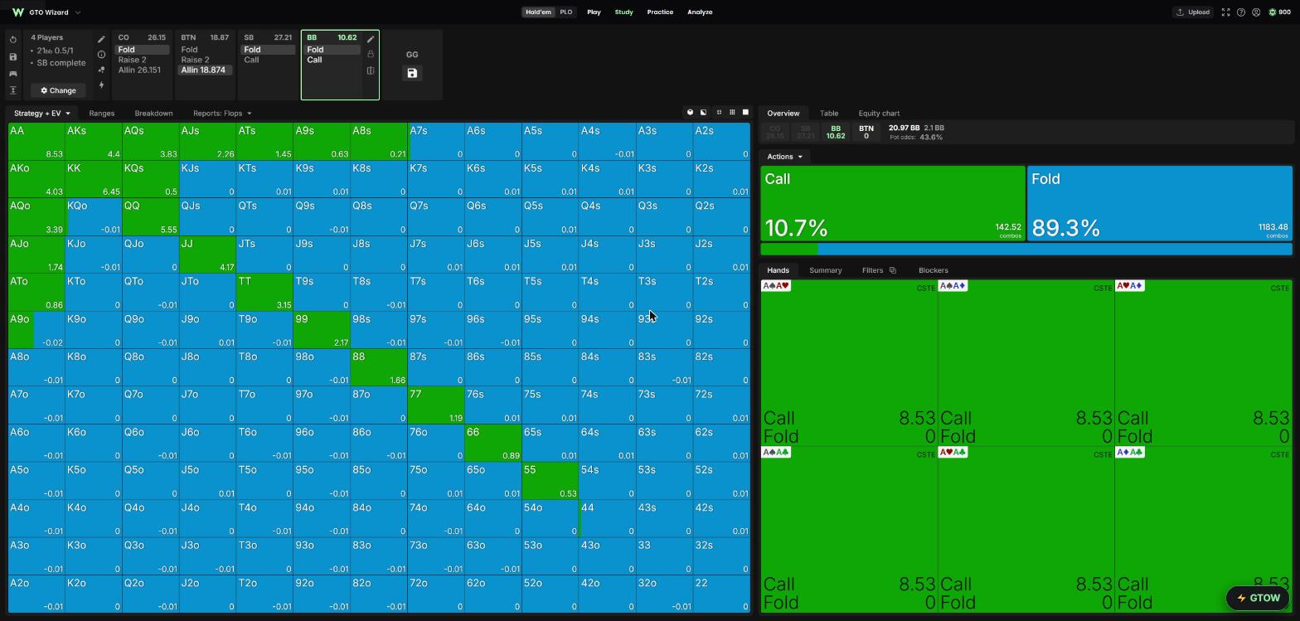
Task: Click the reset/undo icon in the left sidebar
Action: click(13, 40)
